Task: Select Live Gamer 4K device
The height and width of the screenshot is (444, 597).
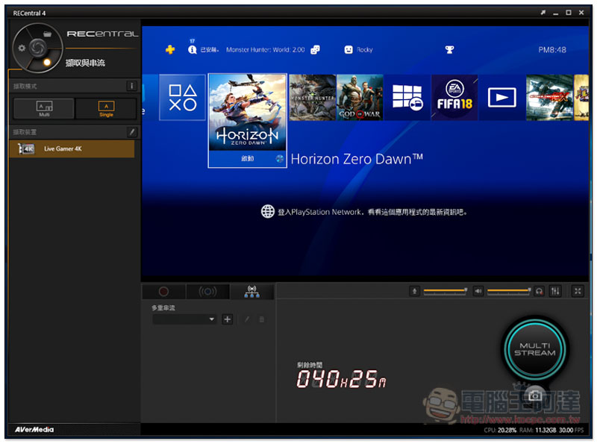Action: coord(72,149)
